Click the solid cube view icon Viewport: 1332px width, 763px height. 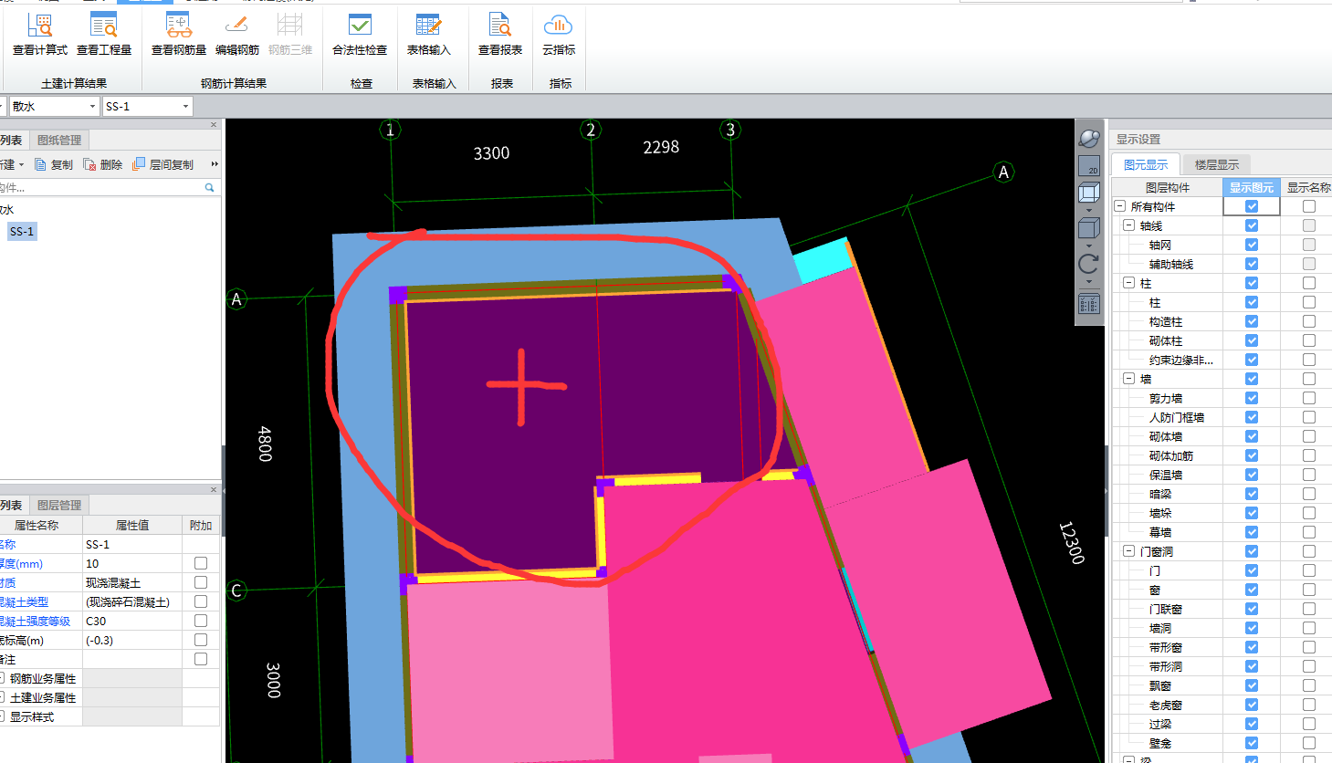1089,228
